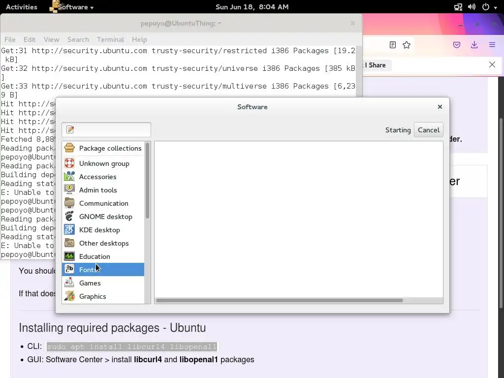Open the network status icon
The image size is (504, 378).
[458, 7]
